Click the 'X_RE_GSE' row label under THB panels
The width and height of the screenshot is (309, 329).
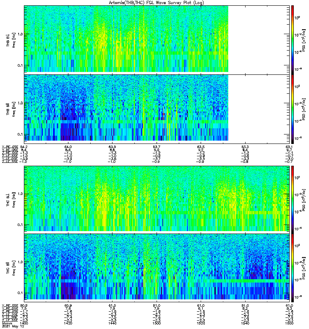pyautogui.click(x=10, y=147)
